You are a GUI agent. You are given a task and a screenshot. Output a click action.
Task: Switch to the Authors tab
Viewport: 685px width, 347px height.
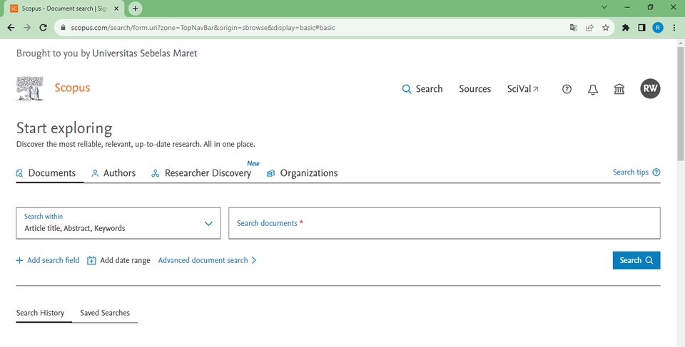click(113, 173)
